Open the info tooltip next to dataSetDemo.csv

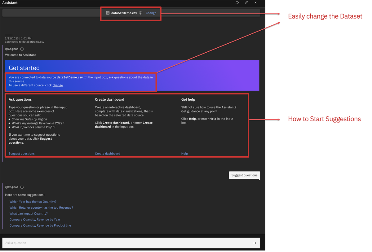140,13
